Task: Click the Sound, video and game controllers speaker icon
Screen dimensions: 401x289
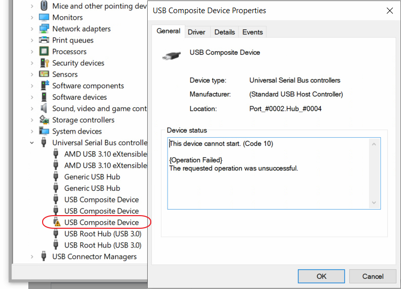Action: click(x=44, y=108)
